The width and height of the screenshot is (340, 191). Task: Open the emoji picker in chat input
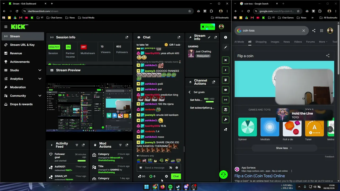coord(177,168)
